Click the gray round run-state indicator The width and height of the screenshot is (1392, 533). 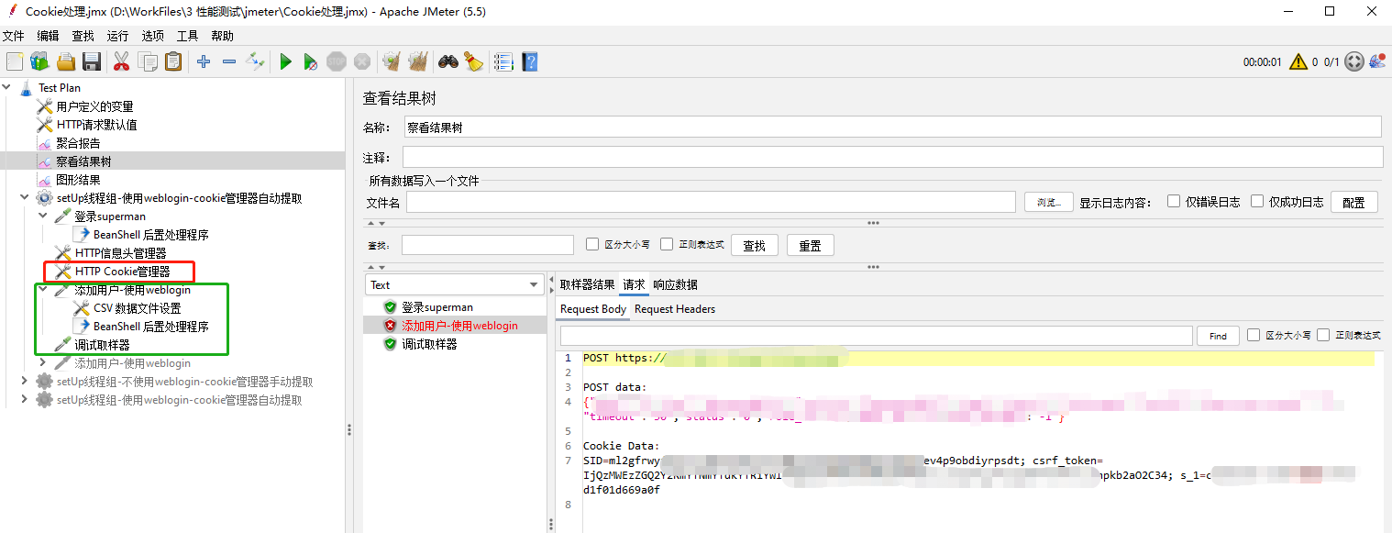tap(1354, 61)
